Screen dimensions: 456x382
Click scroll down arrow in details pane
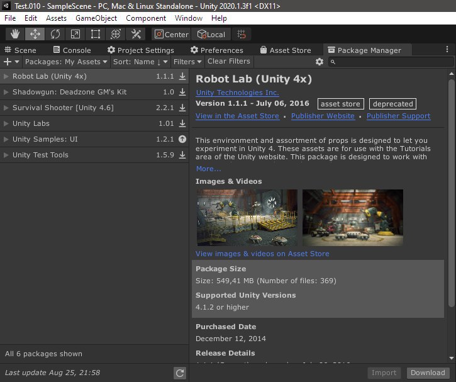[452, 358]
